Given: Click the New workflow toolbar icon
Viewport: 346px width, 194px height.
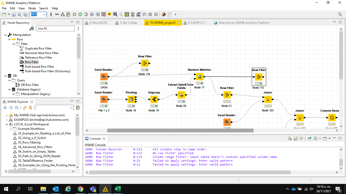Looking at the screenshot, I should point(4,14).
